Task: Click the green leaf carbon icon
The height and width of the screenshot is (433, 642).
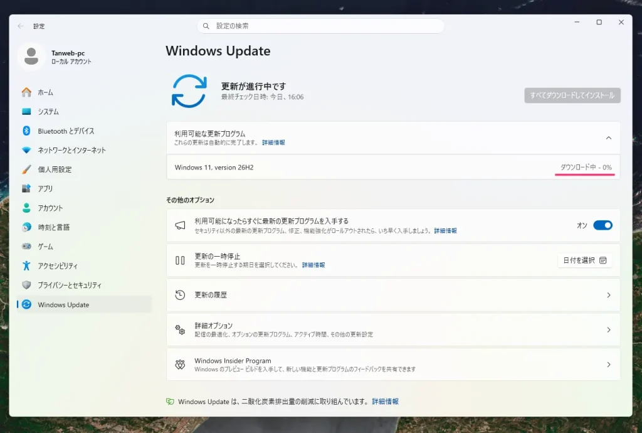Action: click(x=170, y=402)
